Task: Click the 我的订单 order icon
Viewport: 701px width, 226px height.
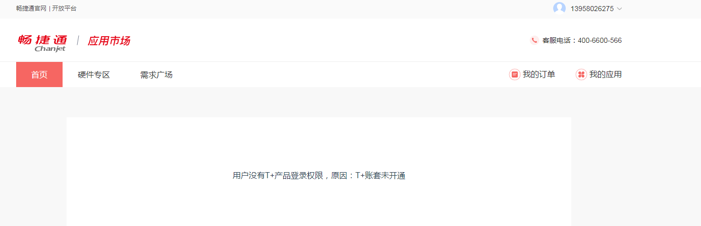Action: [515, 74]
